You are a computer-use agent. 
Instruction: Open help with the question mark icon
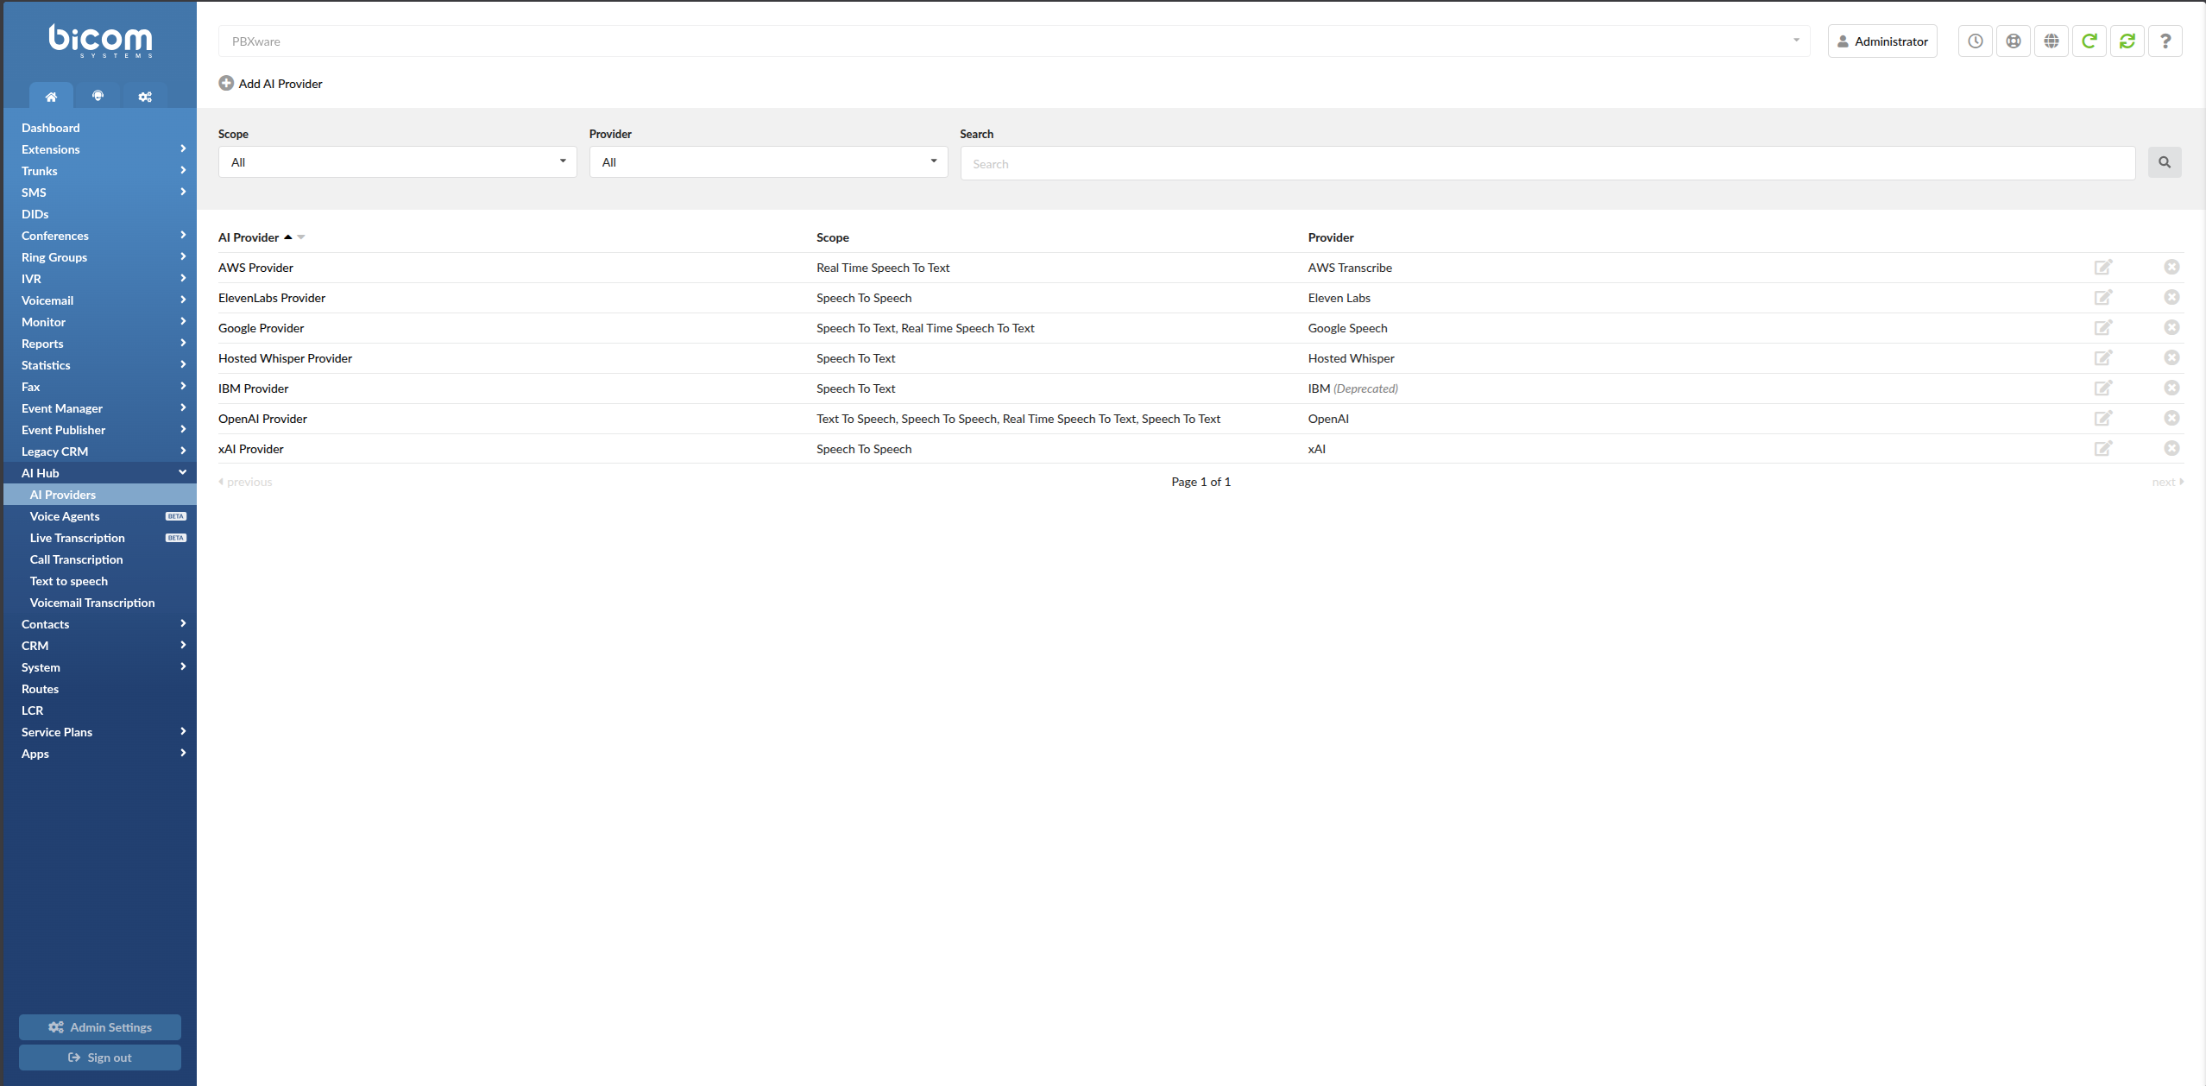[x=2165, y=41]
